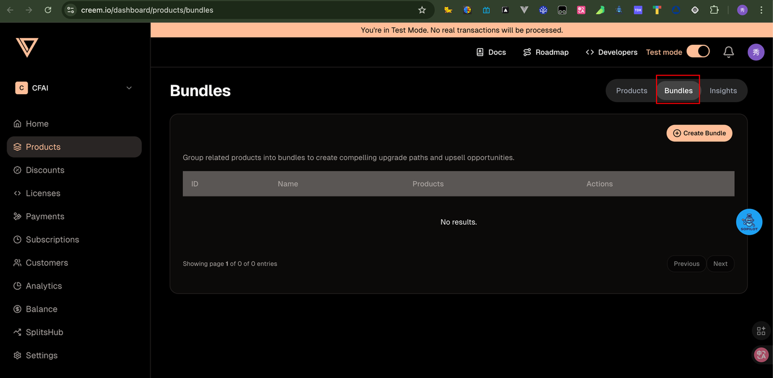Disable the Test mode switch
773x378 pixels.
click(x=698, y=52)
